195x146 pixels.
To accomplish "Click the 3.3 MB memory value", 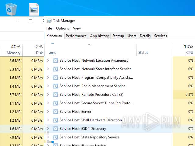I will click(15, 69).
